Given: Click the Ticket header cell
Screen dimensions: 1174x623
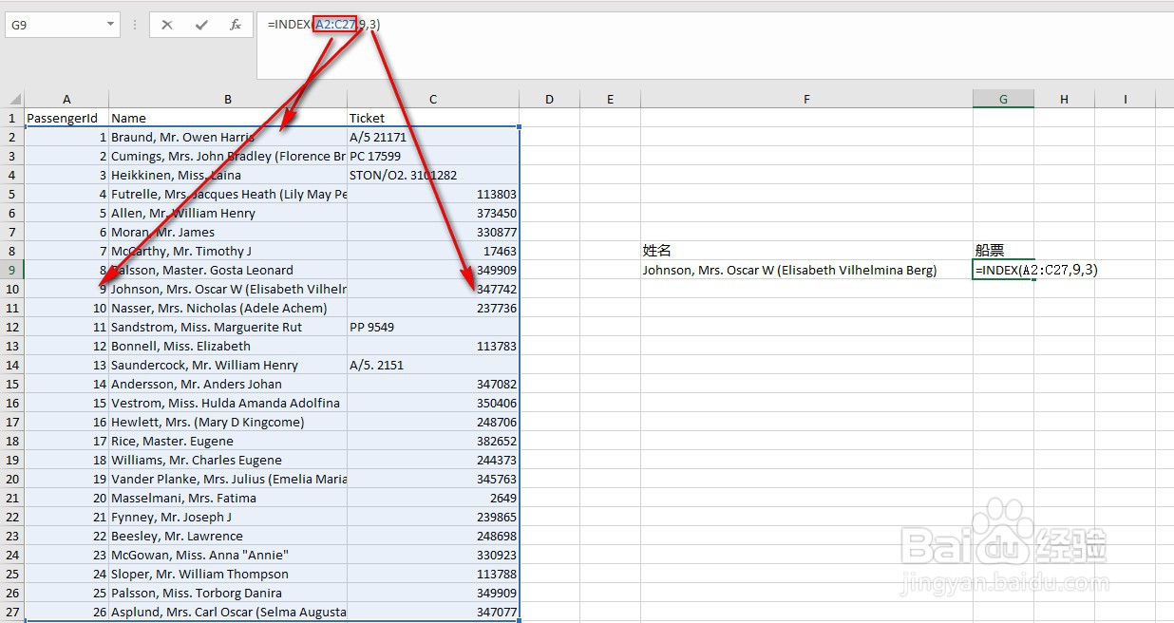Looking at the screenshot, I should point(433,118).
